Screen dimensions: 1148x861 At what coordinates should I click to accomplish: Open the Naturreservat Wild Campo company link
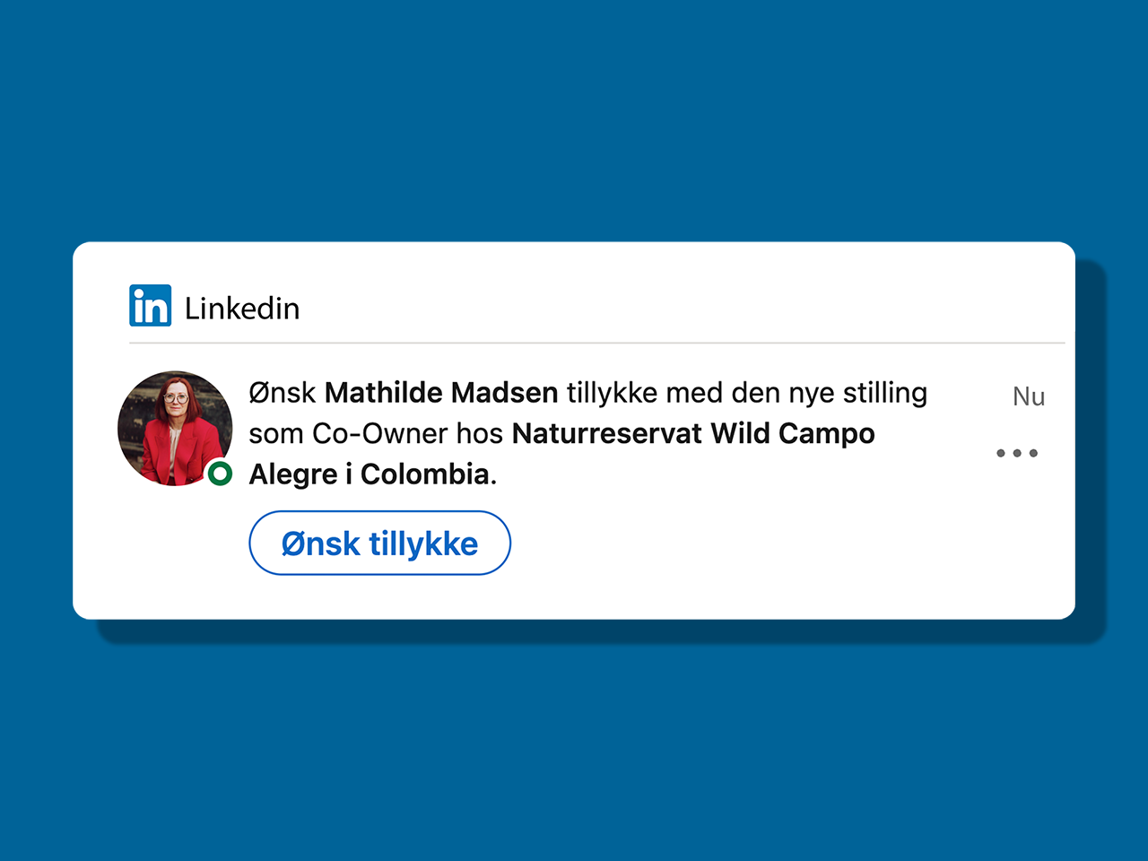coord(693,433)
